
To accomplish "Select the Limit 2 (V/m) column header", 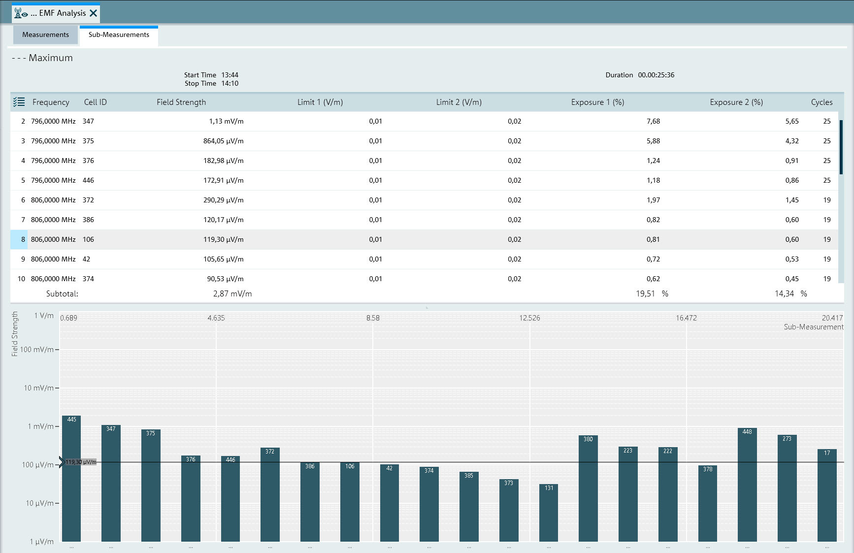I will click(x=459, y=102).
